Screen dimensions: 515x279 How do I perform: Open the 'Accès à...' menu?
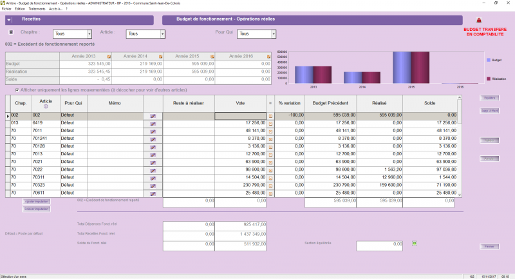(x=55, y=9)
